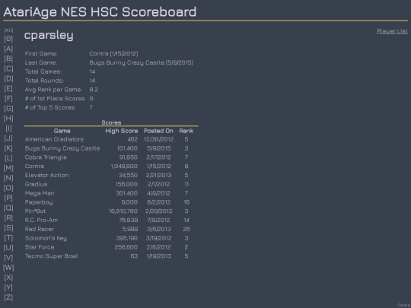Click the Scores table caption
This screenshot has width=411, height=308.
click(x=111, y=122)
